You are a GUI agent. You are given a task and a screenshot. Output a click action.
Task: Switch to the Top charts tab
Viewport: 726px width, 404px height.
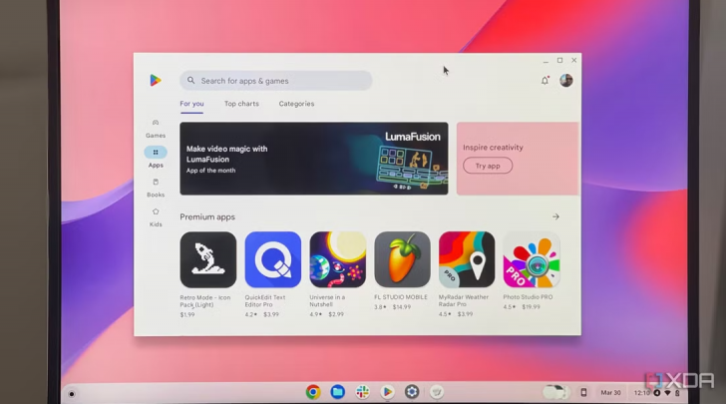241,104
